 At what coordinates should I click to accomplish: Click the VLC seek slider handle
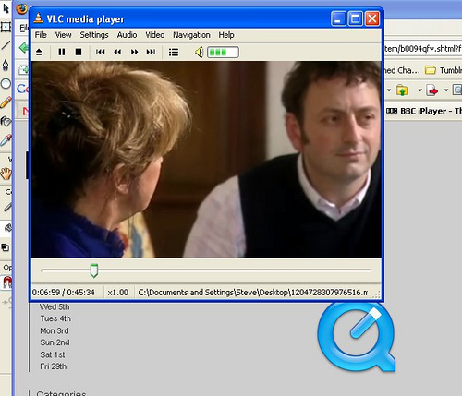point(94,270)
